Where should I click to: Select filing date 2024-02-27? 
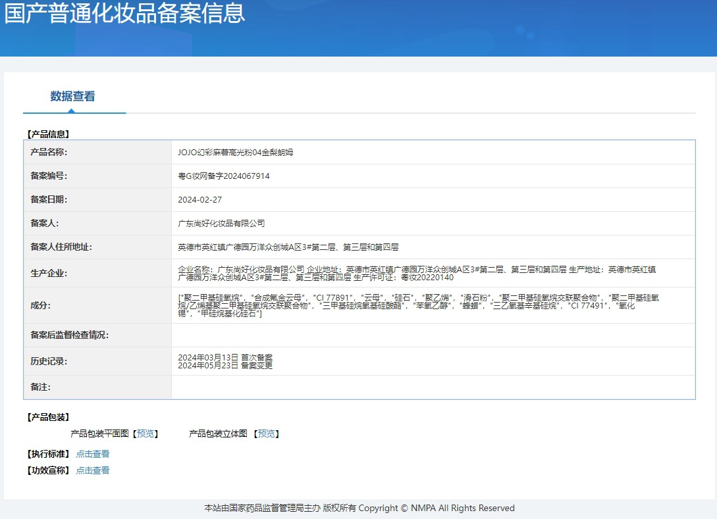(x=200, y=200)
